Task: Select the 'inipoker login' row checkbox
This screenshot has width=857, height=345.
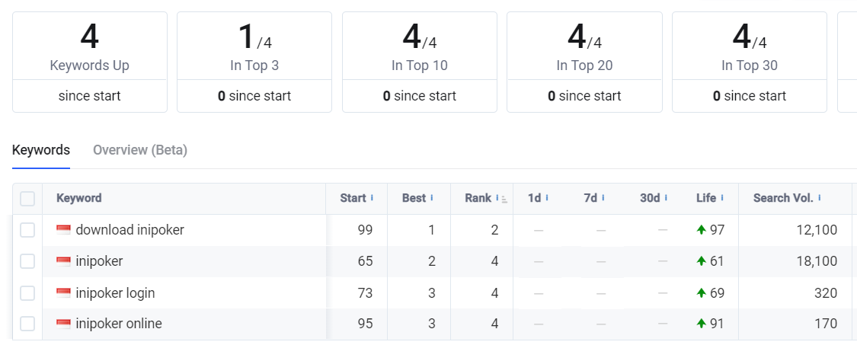Action: click(27, 292)
